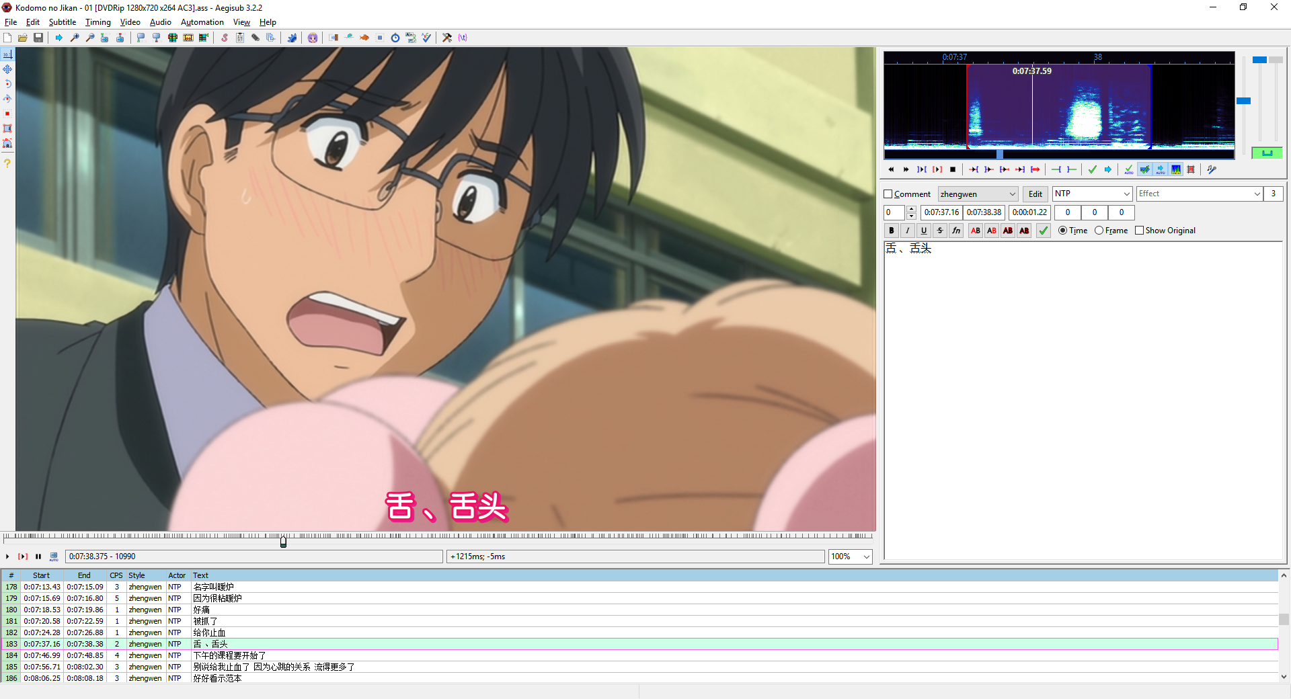Open script Properties clipboard icon
Image resolution: width=1291 pixels, height=699 pixels.
coord(240,38)
